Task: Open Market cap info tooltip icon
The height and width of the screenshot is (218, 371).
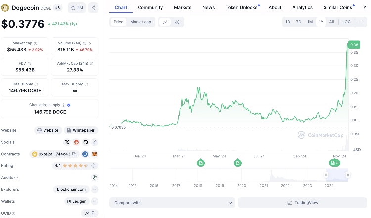Action: pyautogui.click(x=36, y=43)
